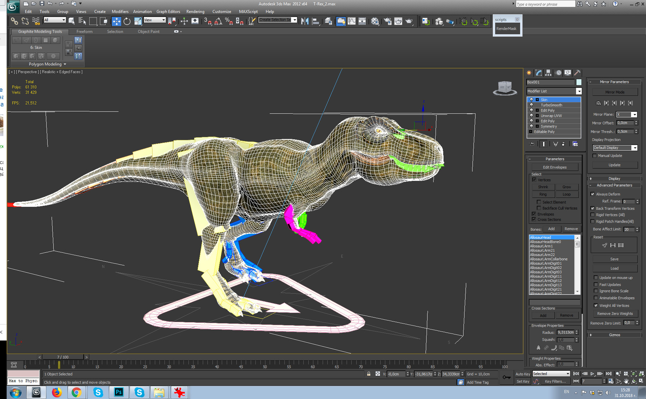This screenshot has width=646, height=399.
Task: Toggle visibility of the TurboSmooth modifier
Action: 532,105
